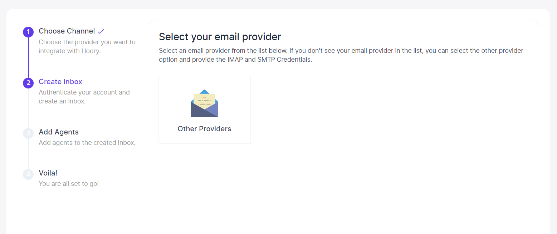
Task: Click the open envelope email icon
Action: coord(204,103)
